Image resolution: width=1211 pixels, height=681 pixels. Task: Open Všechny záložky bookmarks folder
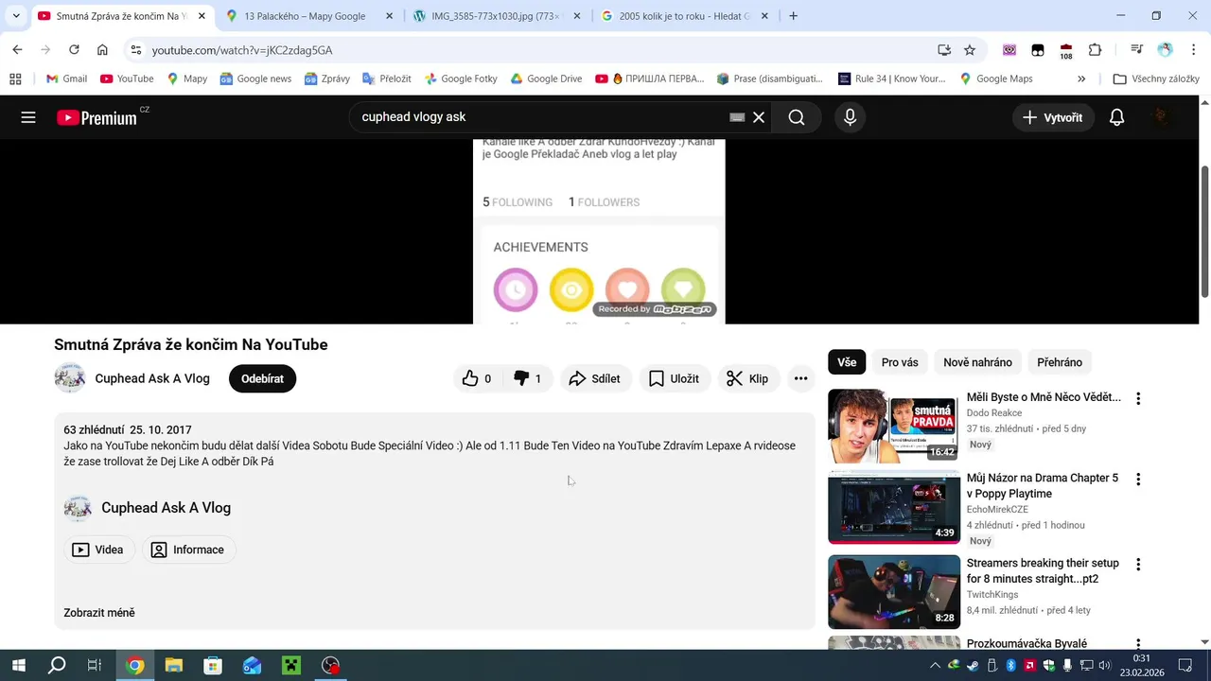(x=1156, y=79)
